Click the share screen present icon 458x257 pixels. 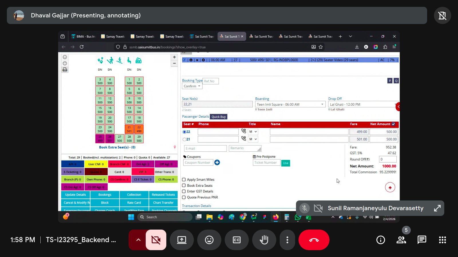point(182,240)
